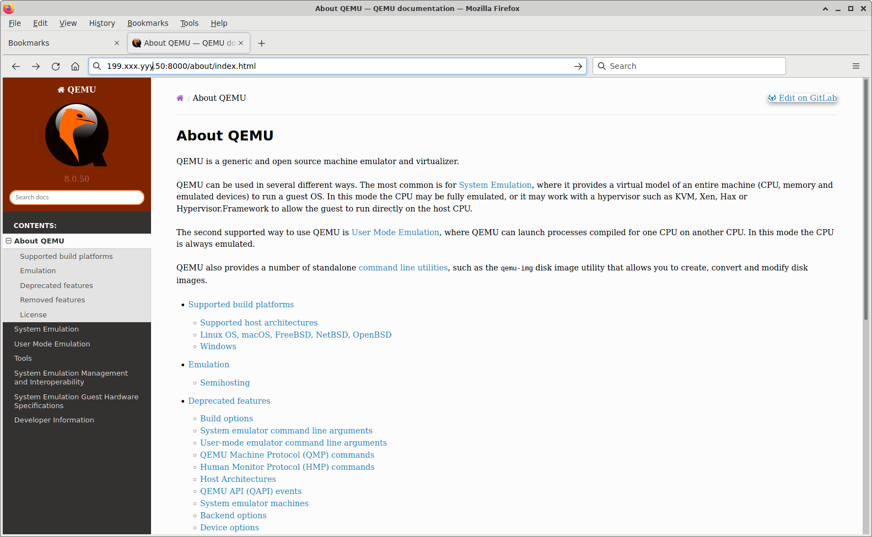Open the Build options link
The width and height of the screenshot is (872, 537).
[227, 419]
